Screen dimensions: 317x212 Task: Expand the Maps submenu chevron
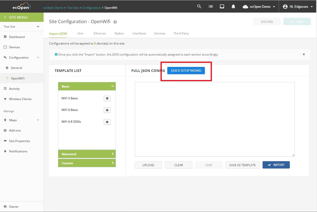38,120
